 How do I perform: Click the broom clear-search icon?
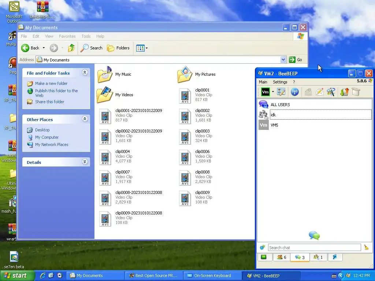click(366, 248)
